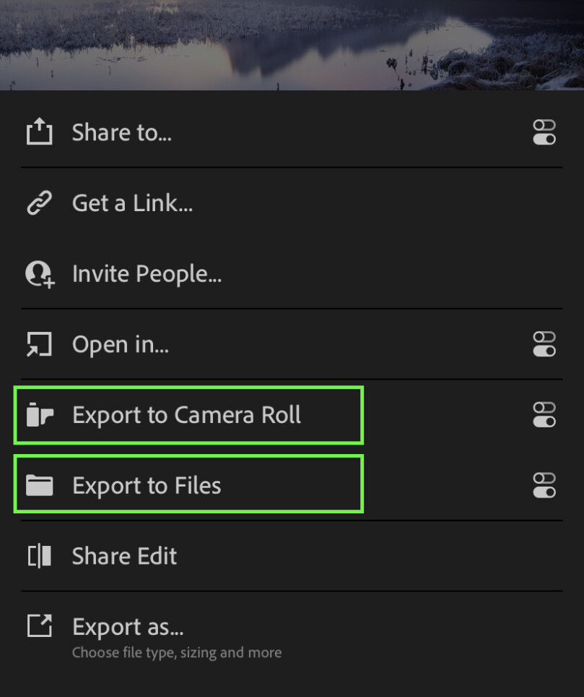Click the camera roll export icon
The height and width of the screenshot is (697, 584).
(x=39, y=414)
